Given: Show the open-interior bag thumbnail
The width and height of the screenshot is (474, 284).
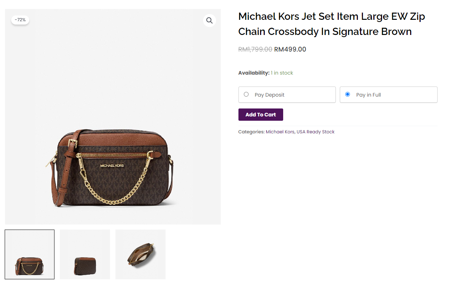Looking at the screenshot, I should click(x=140, y=254).
